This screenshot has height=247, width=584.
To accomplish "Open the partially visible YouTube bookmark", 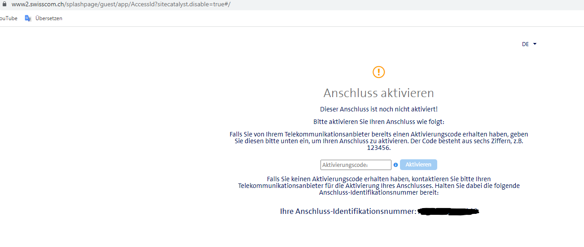I will coord(8,18).
